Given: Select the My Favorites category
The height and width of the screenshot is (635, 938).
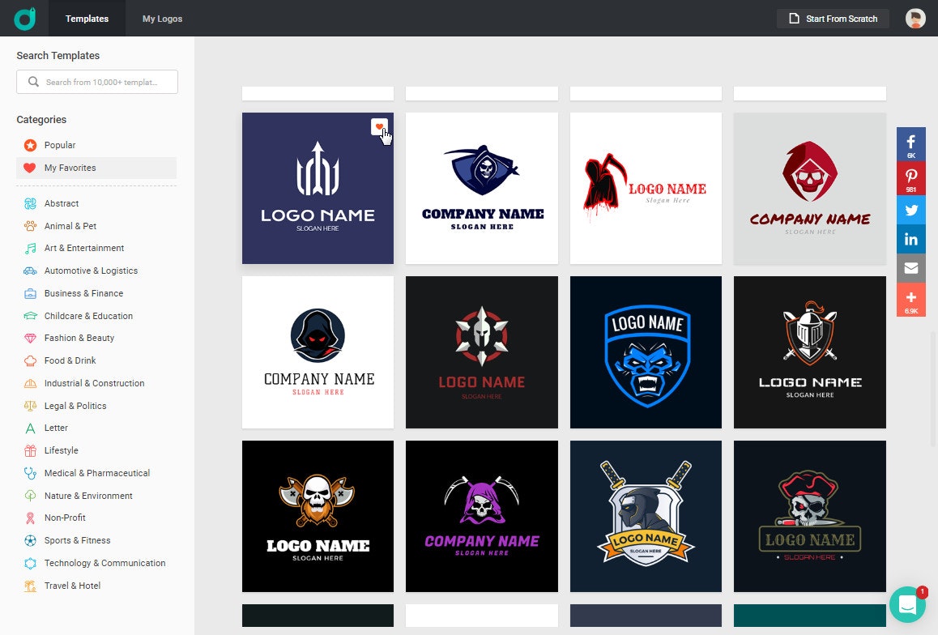Looking at the screenshot, I should click(96, 168).
